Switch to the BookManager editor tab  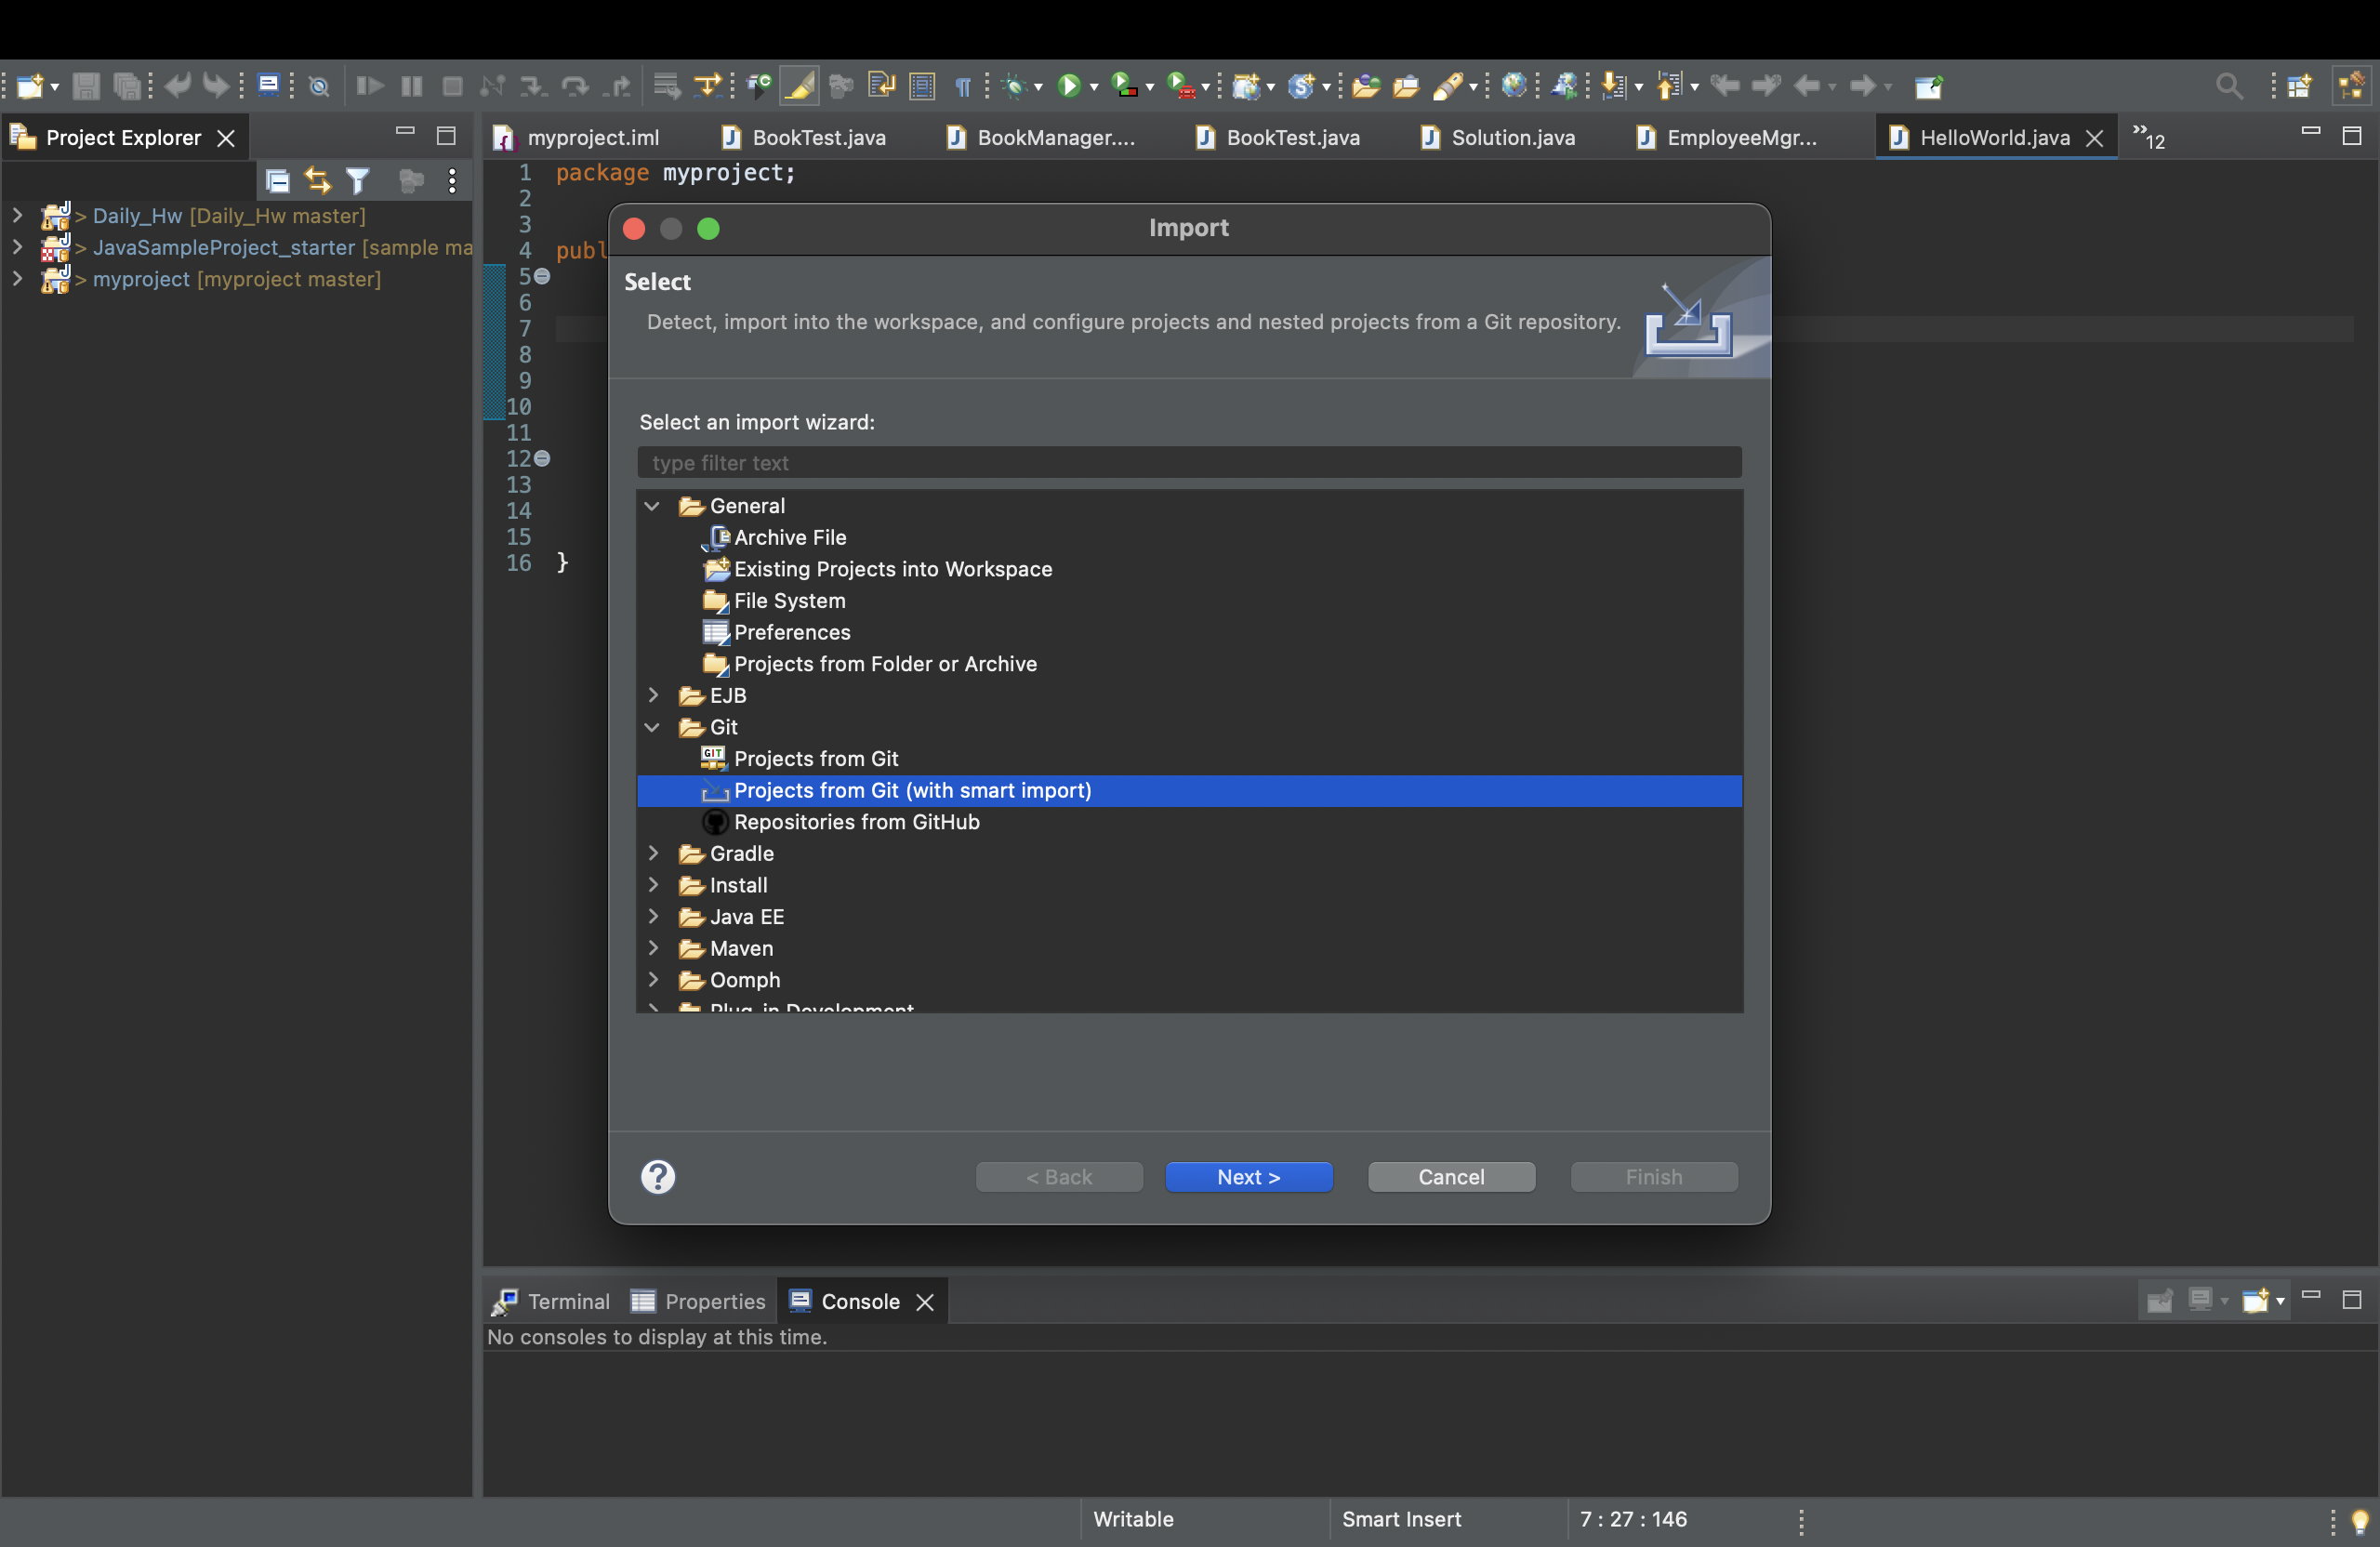click(1041, 137)
